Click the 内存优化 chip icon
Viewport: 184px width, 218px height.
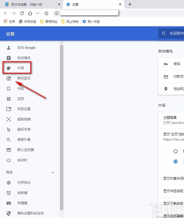coord(9,182)
